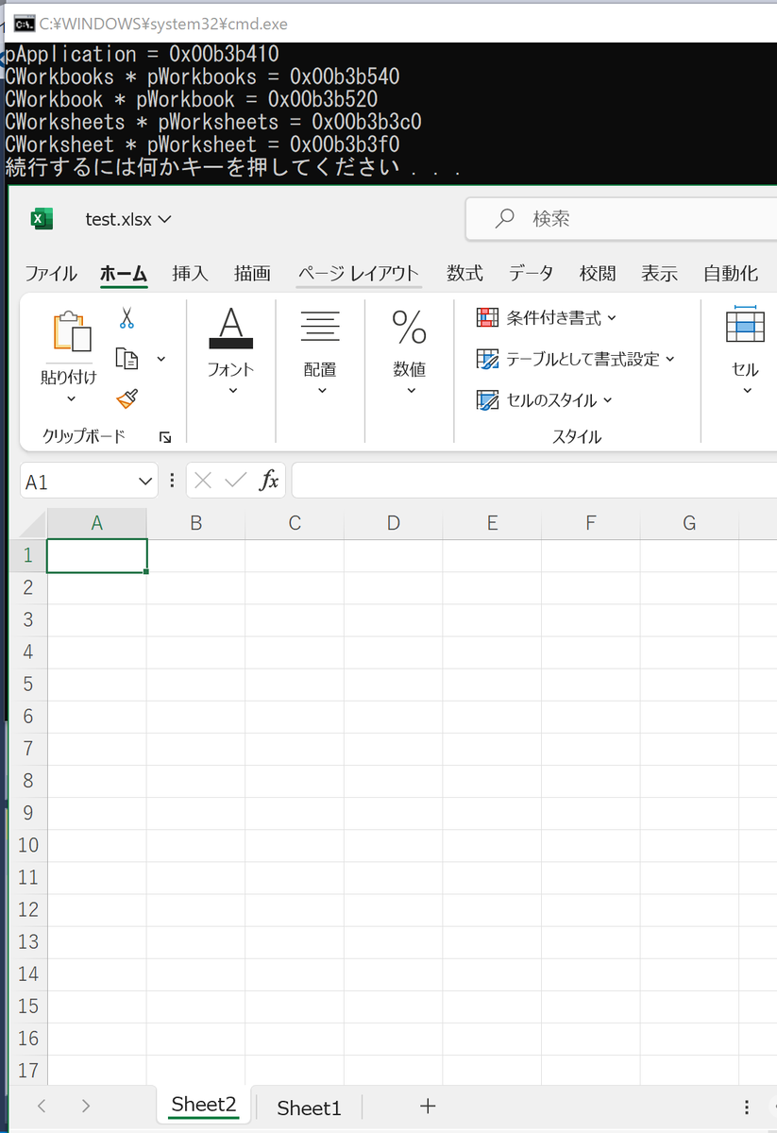
Task: Select row 17 header
Action: [28, 1071]
